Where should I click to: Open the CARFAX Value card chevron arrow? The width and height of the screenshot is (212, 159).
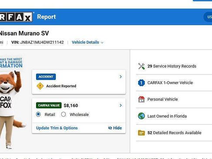coord(121,105)
